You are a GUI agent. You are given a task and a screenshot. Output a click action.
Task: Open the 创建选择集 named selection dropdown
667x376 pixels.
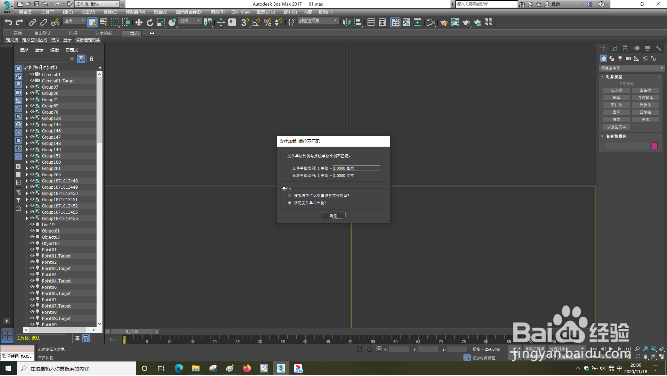[x=318, y=21]
